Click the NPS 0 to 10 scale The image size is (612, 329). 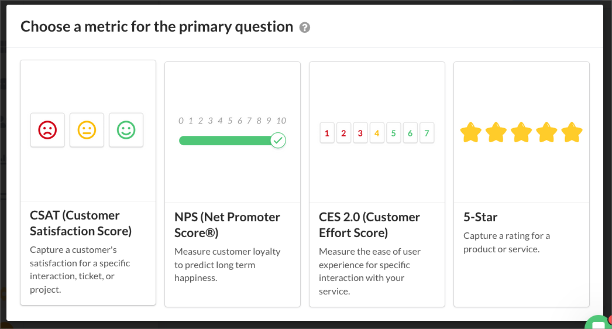[232, 121]
